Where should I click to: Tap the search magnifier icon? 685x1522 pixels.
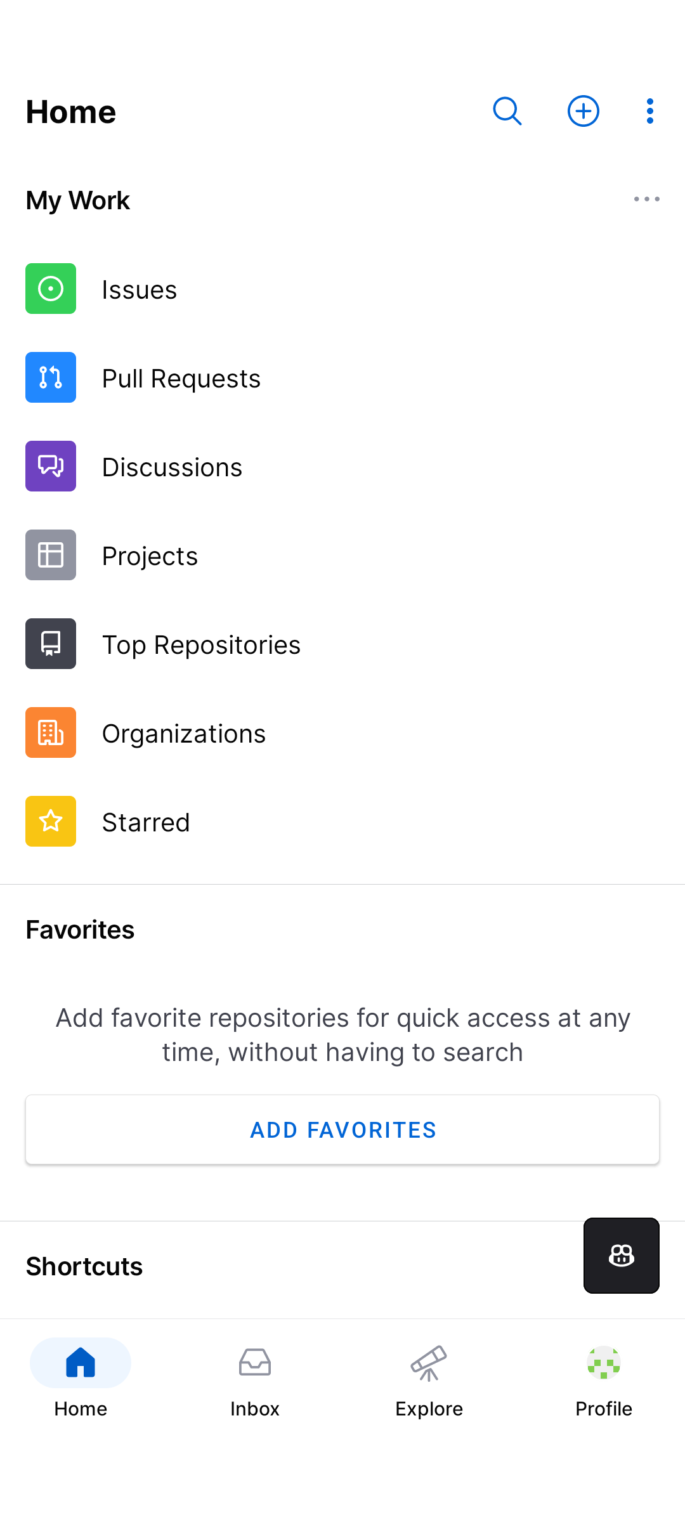tap(507, 112)
